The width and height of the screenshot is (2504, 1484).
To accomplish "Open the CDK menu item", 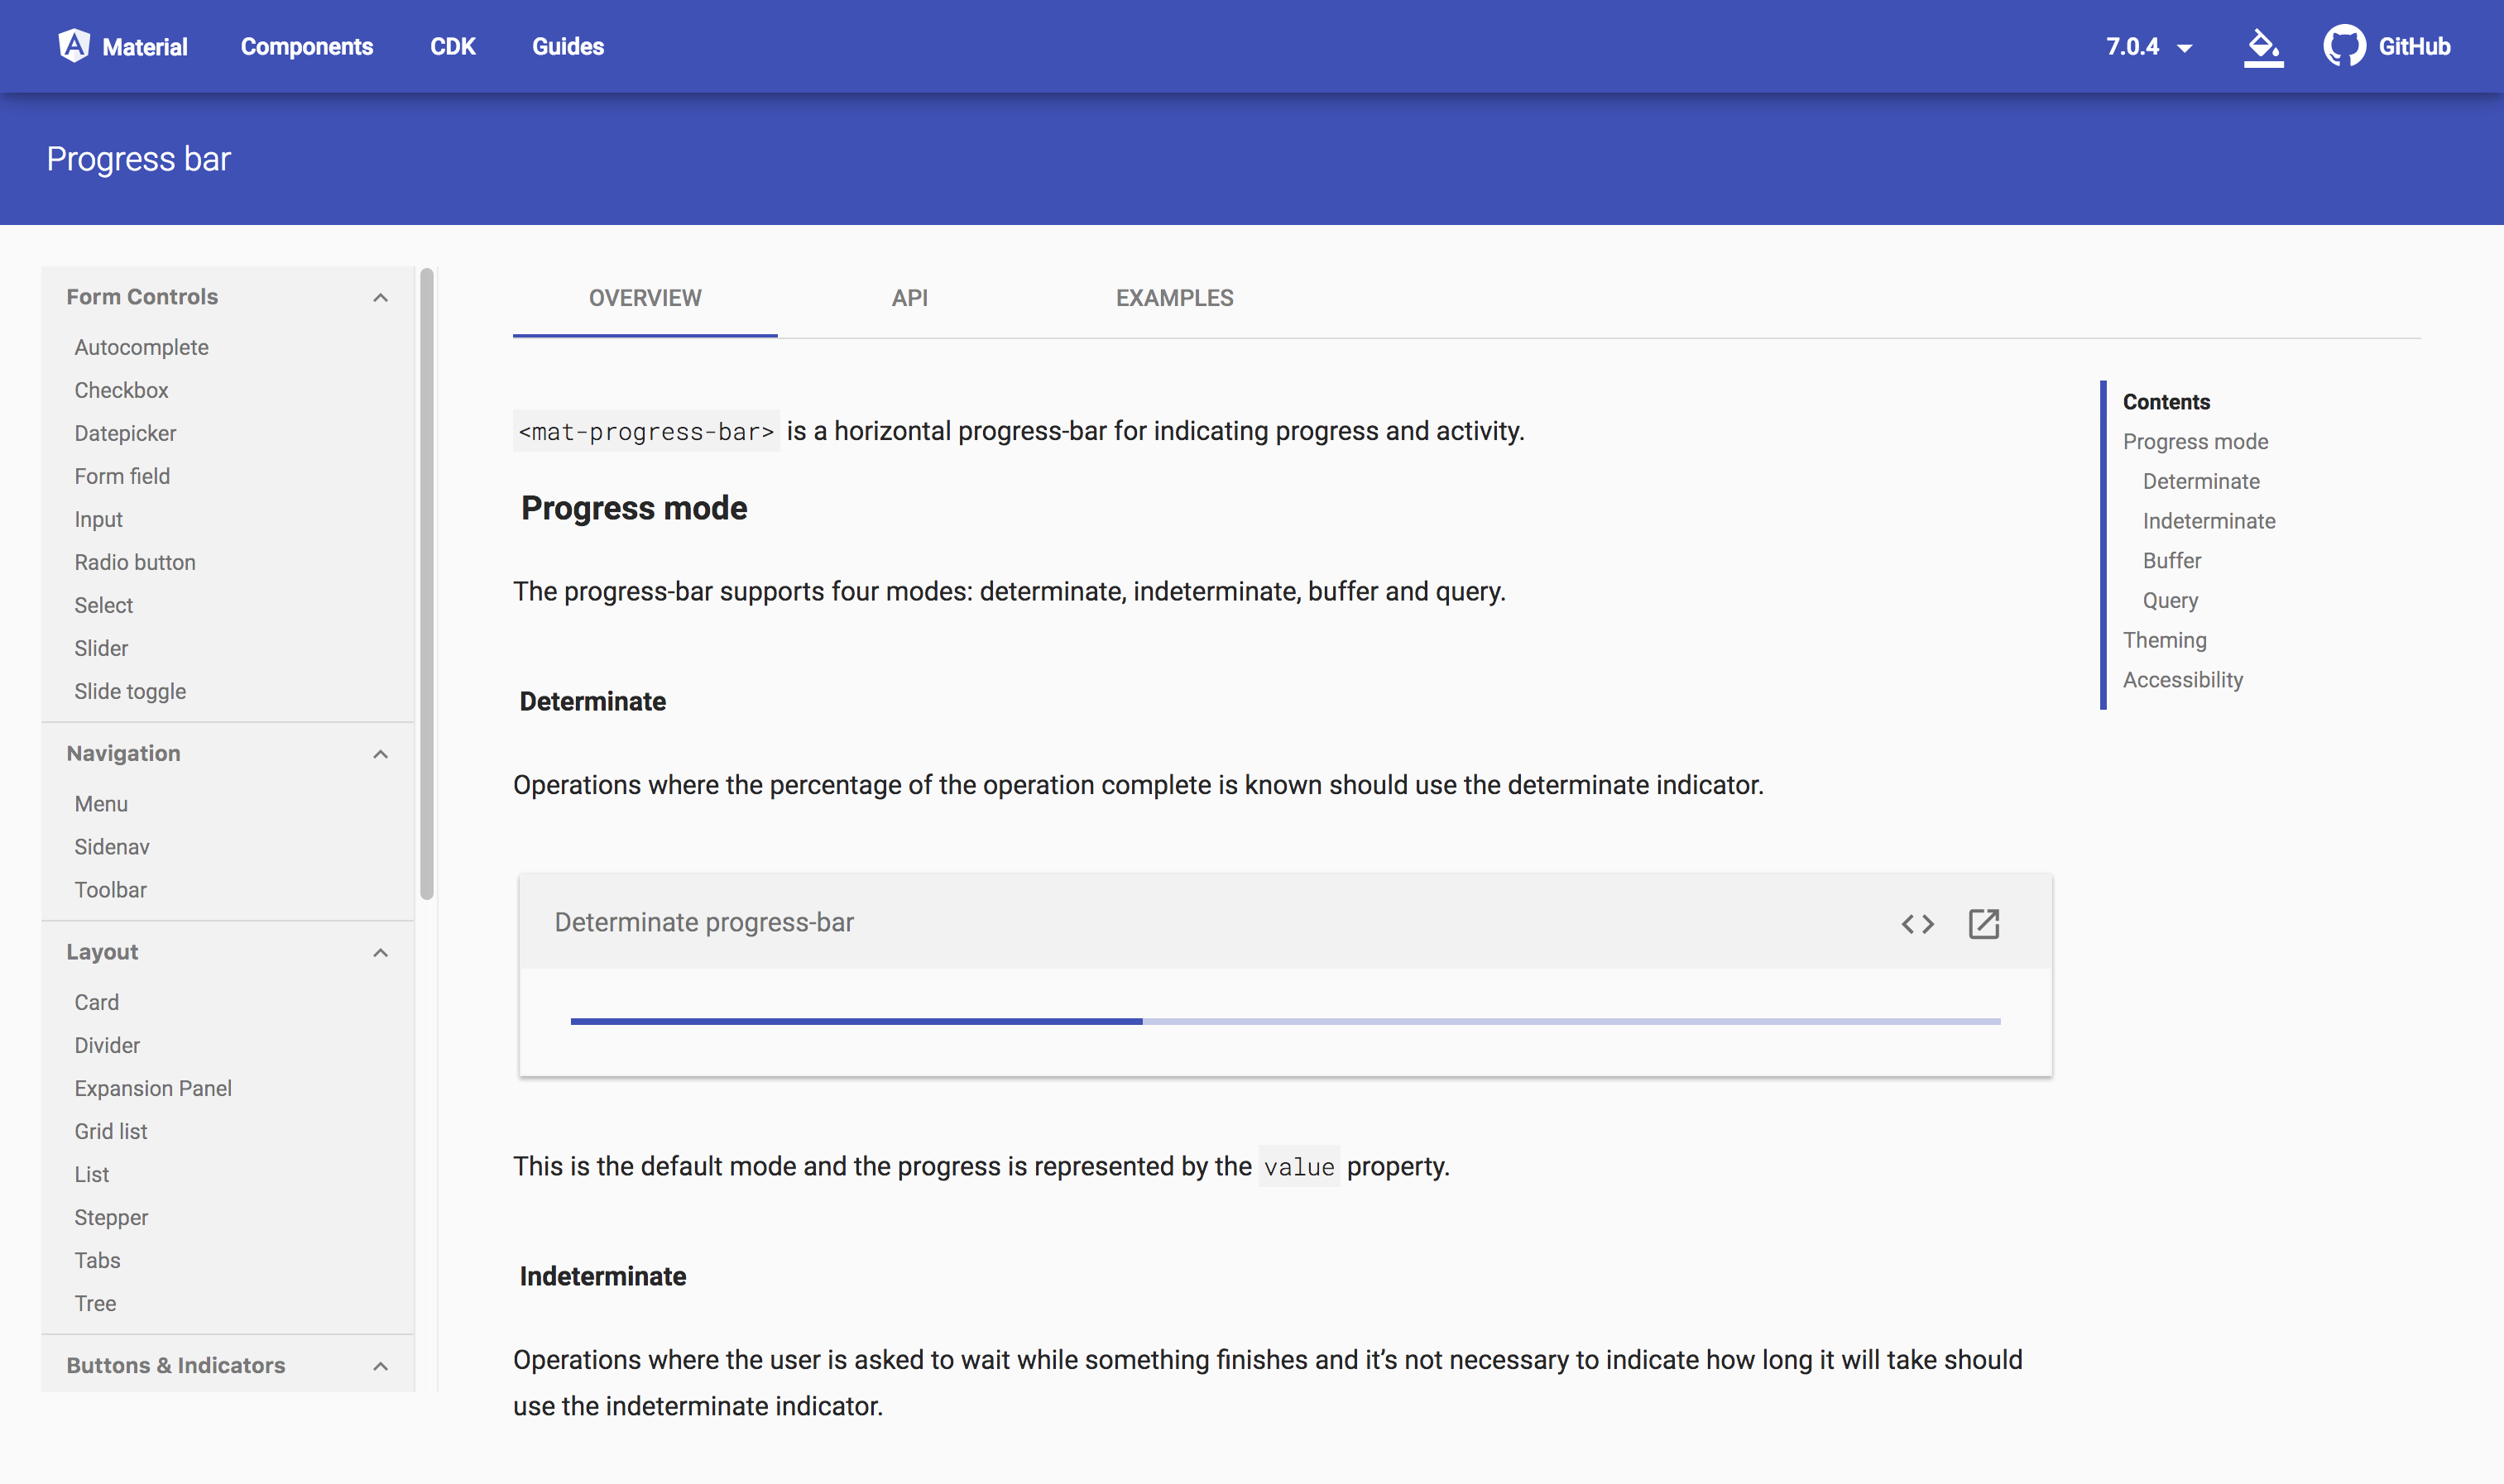I will coord(452,47).
